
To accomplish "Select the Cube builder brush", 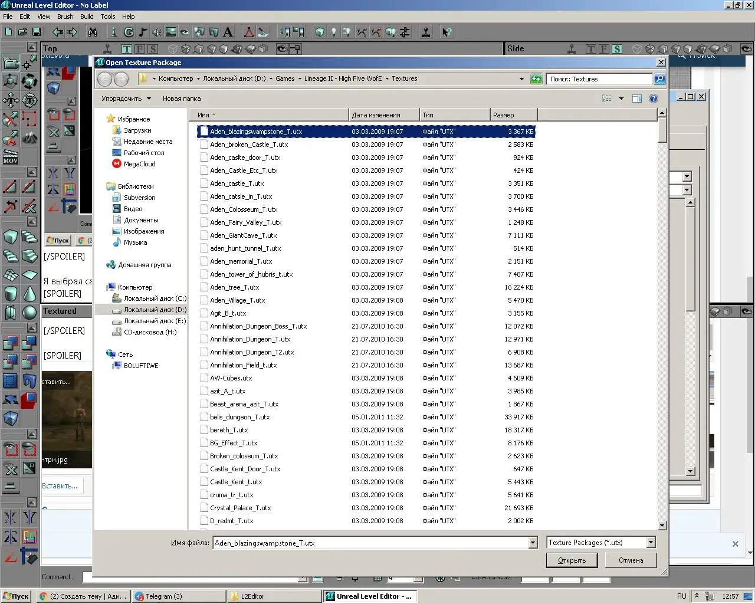I will (11, 237).
